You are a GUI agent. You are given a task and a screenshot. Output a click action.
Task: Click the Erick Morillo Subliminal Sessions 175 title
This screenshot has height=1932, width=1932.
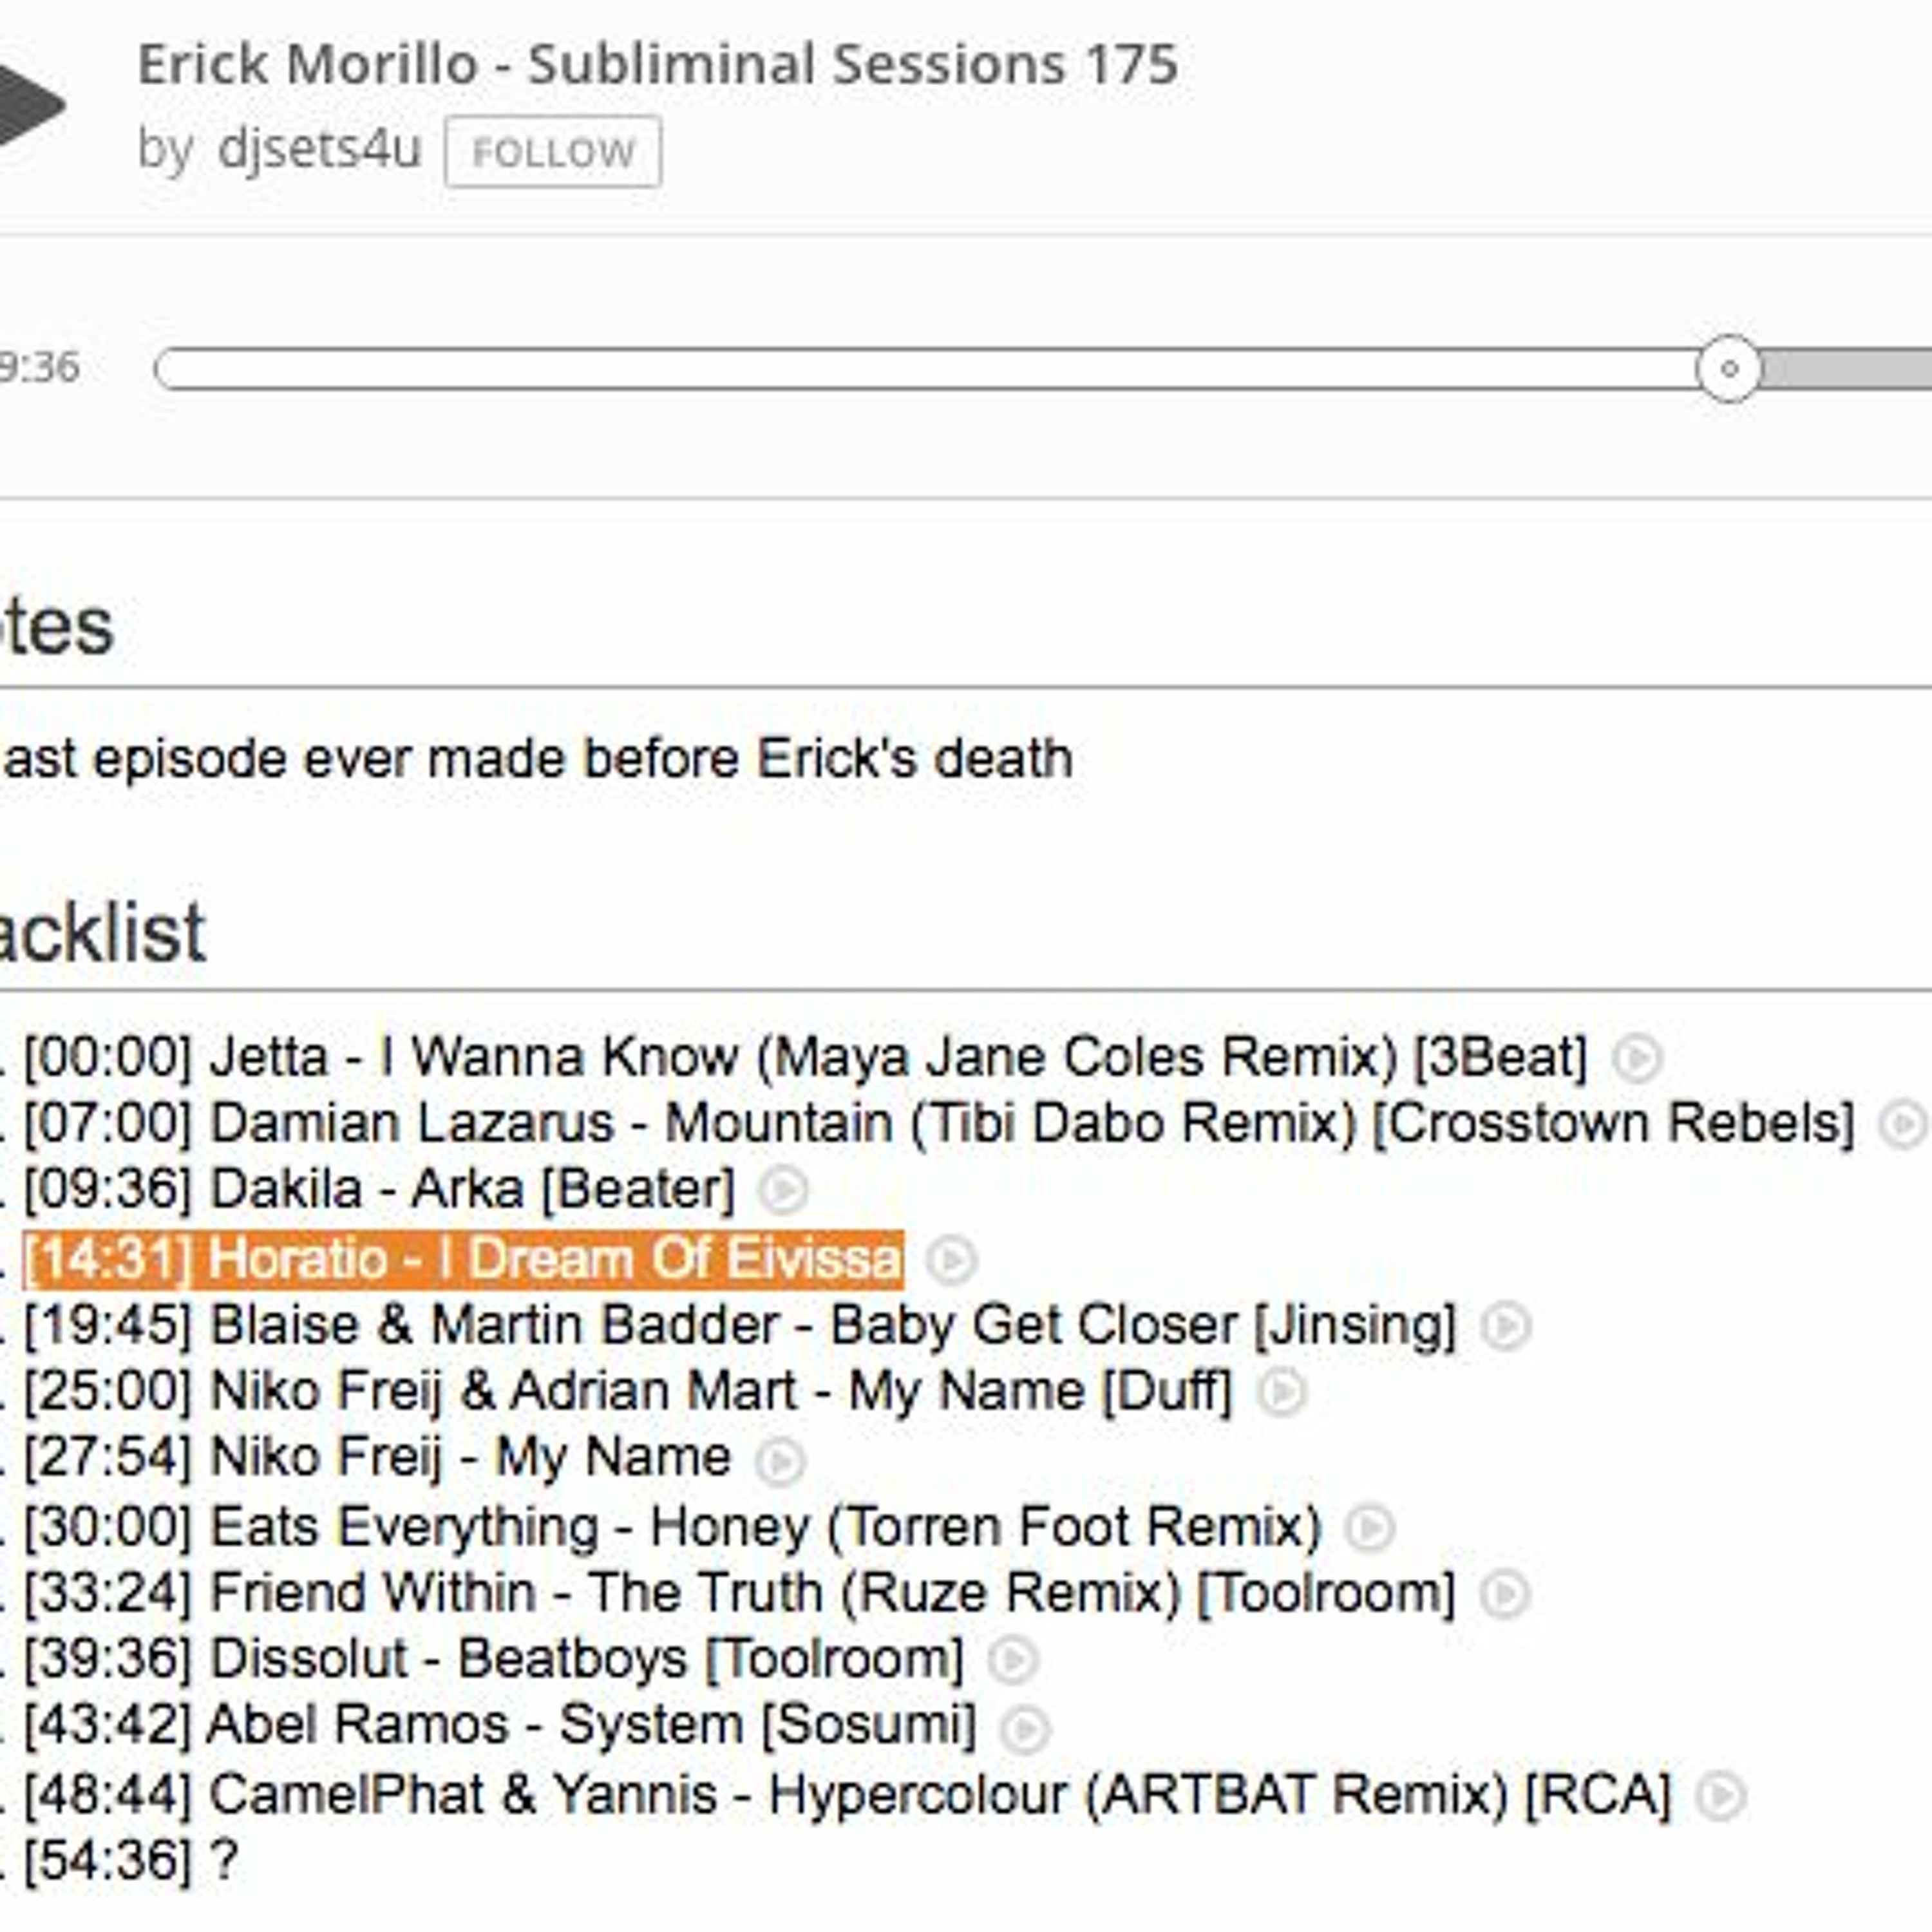(657, 65)
